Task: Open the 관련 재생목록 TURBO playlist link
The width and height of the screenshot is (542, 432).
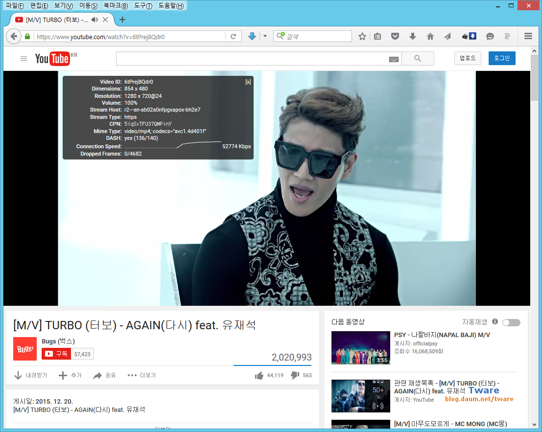Action: pyautogui.click(x=447, y=387)
